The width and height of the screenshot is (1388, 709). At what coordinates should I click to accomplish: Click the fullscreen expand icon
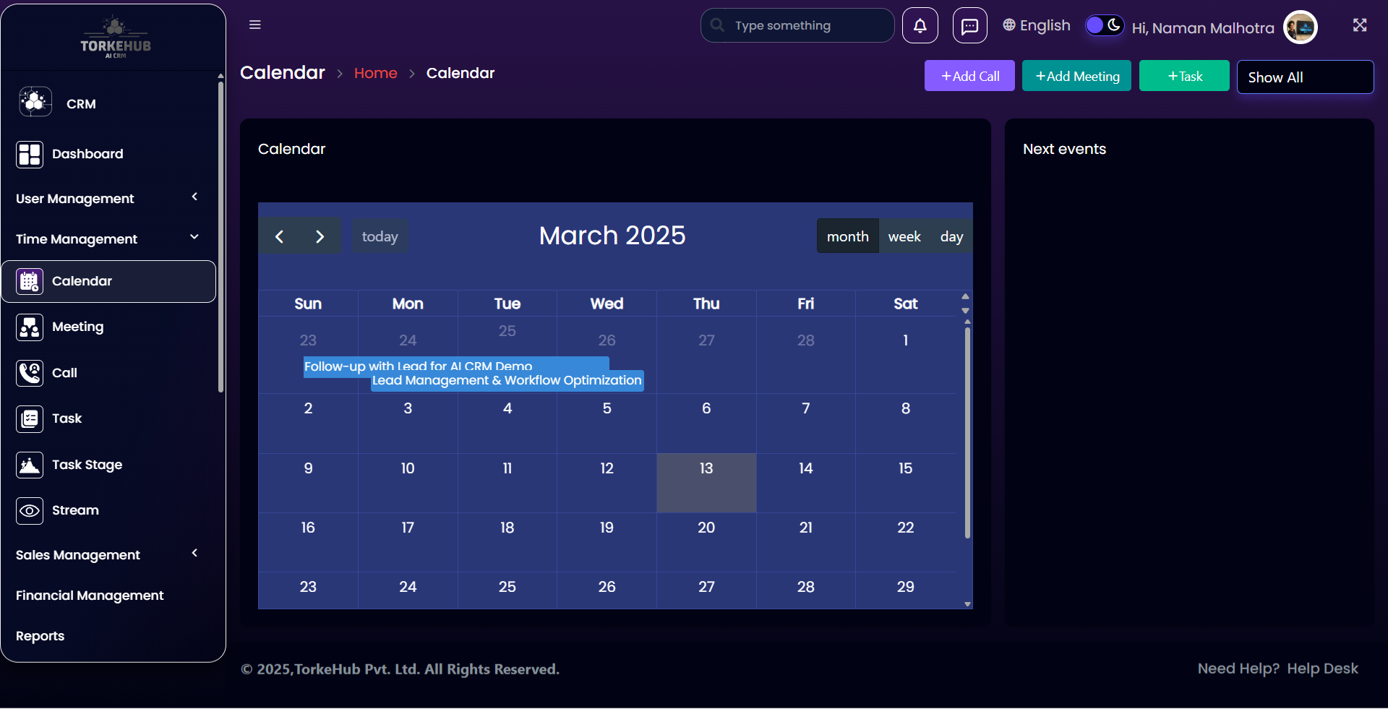[1359, 25]
